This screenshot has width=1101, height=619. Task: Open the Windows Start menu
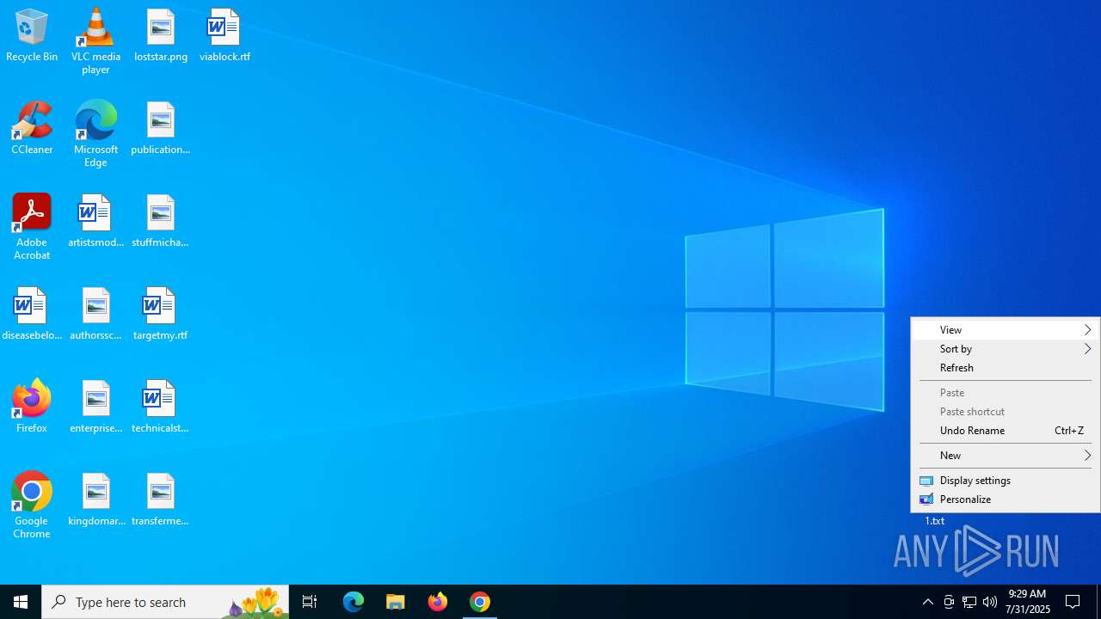click(21, 602)
